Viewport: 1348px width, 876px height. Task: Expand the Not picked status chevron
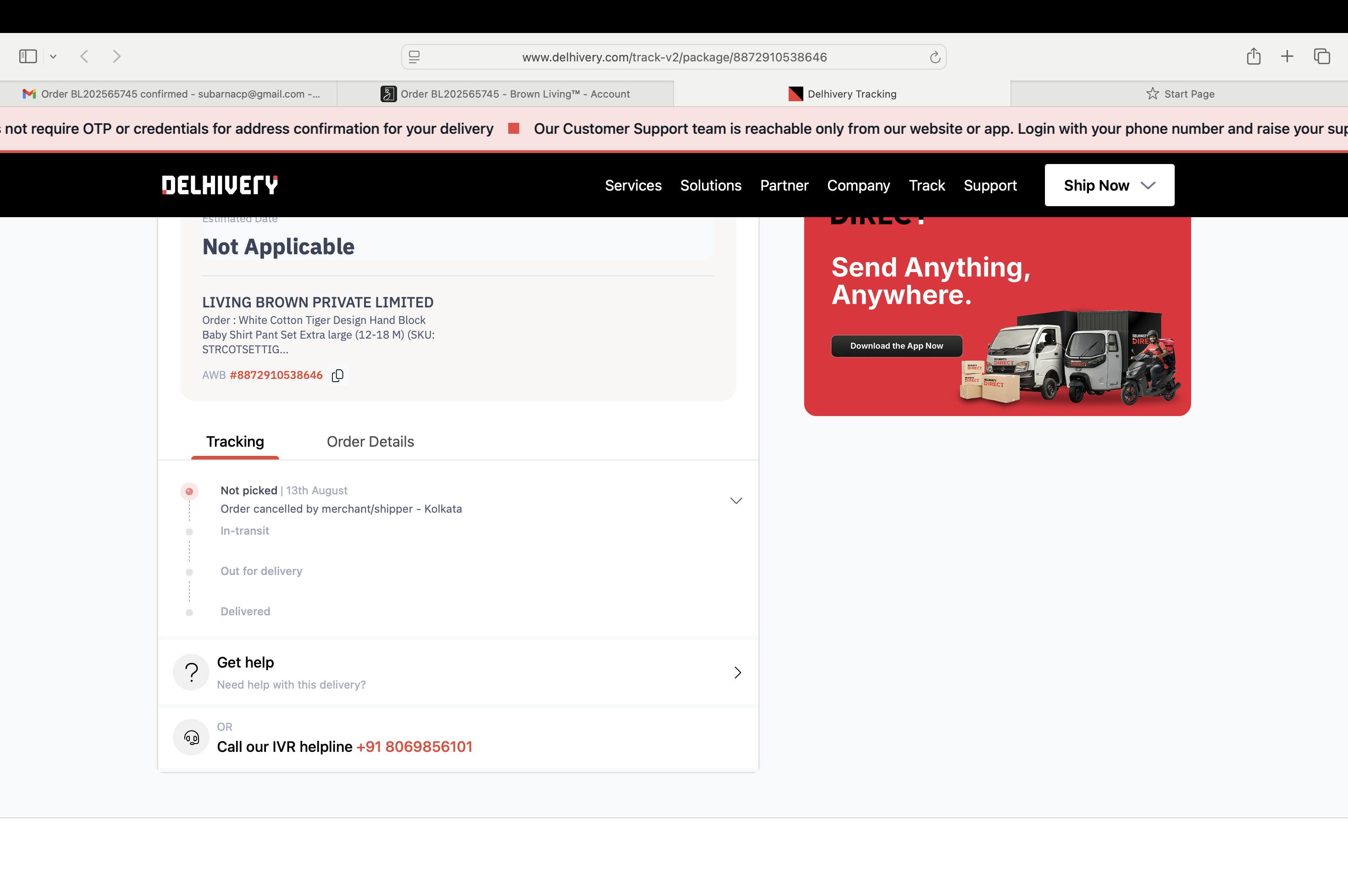pos(736,500)
